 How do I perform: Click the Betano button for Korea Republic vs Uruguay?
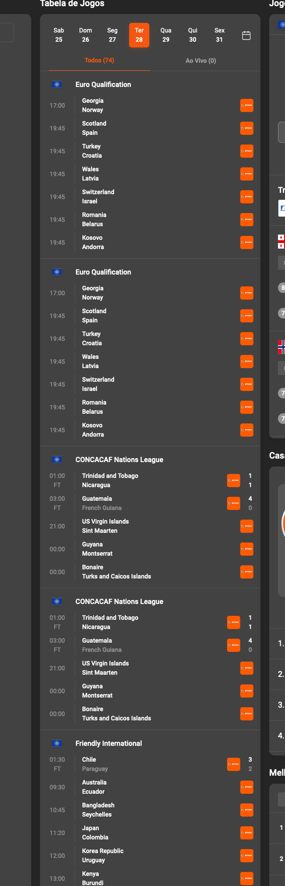point(247,856)
